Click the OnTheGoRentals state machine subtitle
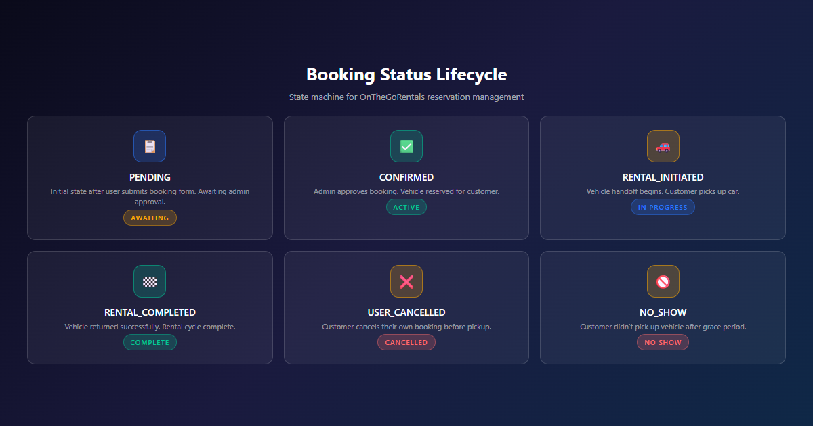The image size is (813, 426). pyautogui.click(x=406, y=97)
